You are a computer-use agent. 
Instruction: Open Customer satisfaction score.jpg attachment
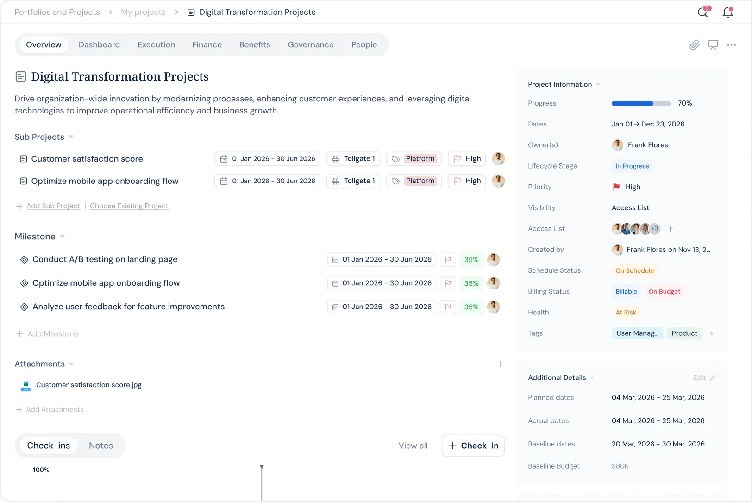tap(89, 385)
